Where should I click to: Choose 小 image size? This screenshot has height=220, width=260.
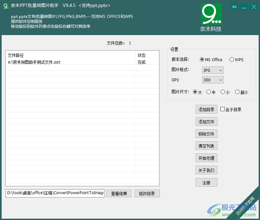click(x=225, y=92)
